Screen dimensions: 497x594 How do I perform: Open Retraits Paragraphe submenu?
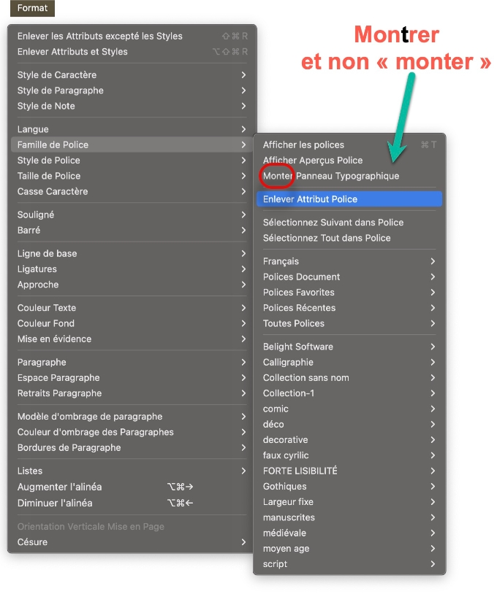132,393
